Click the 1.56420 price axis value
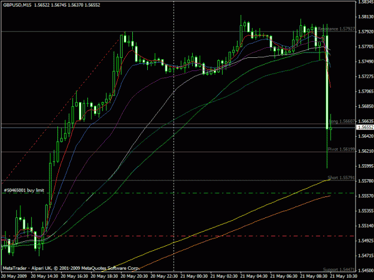 click(366, 136)
